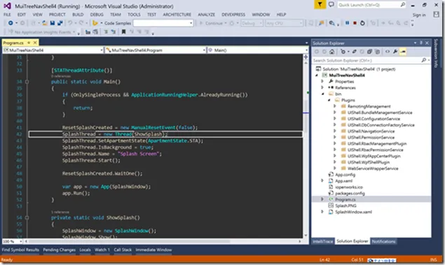Select App.config in the tree
Viewport: 445px width, 265px height.
pos(345,175)
